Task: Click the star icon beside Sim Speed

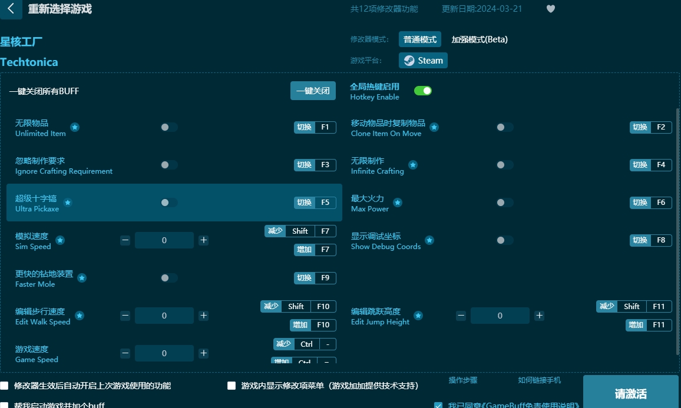Action: coord(60,240)
